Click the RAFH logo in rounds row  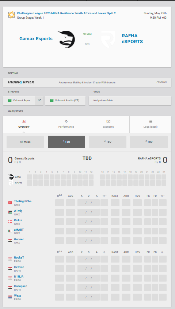pos(11,183)
